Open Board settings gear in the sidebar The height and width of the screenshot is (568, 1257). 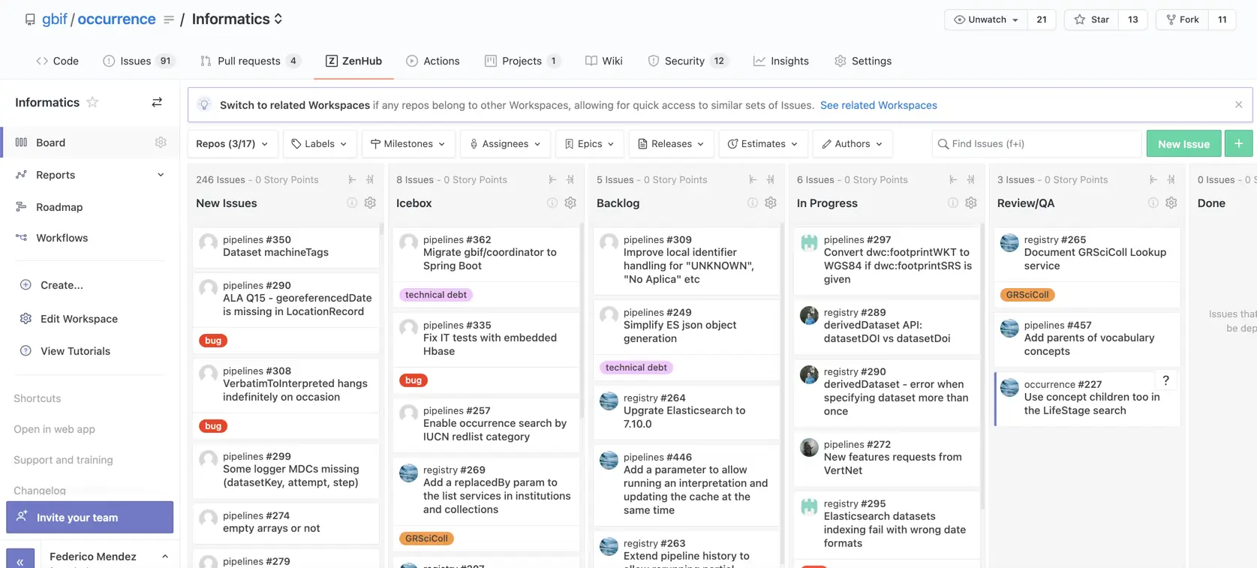click(161, 143)
